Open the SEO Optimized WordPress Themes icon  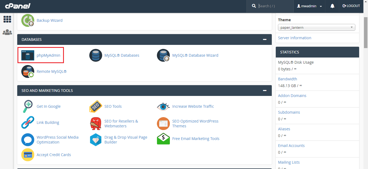coord(163,124)
